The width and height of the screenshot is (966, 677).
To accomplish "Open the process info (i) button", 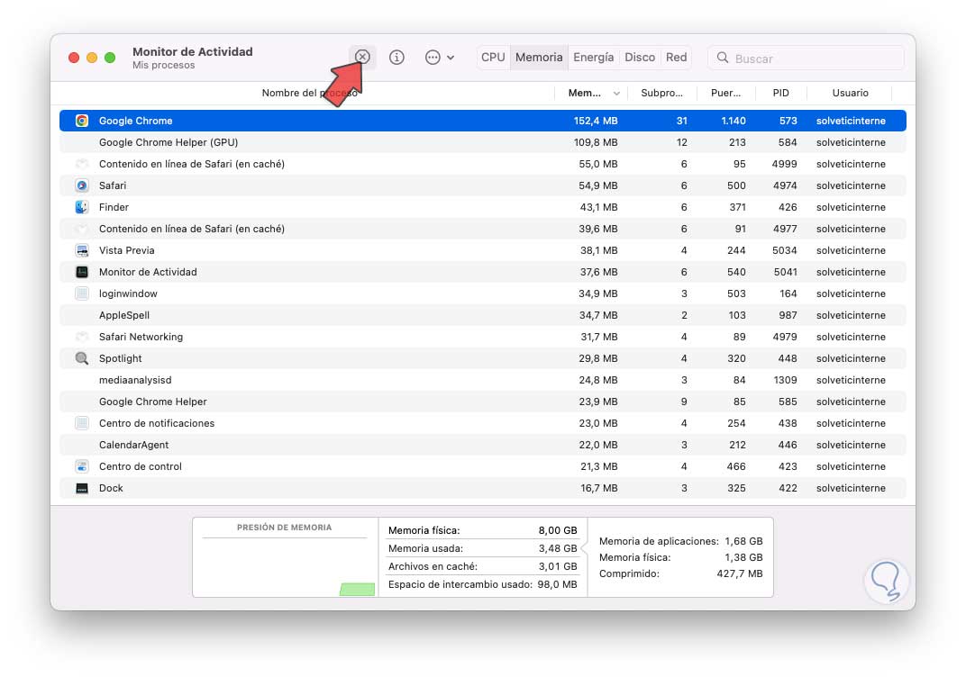I will click(396, 58).
